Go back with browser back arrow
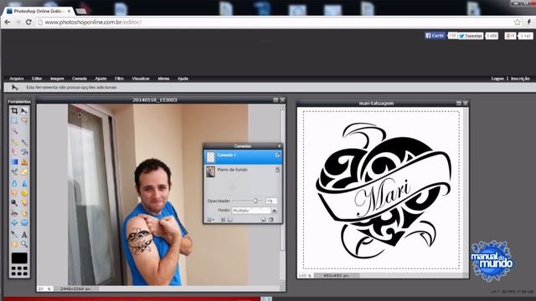536x301 pixels. pyautogui.click(x=8, y=23)
